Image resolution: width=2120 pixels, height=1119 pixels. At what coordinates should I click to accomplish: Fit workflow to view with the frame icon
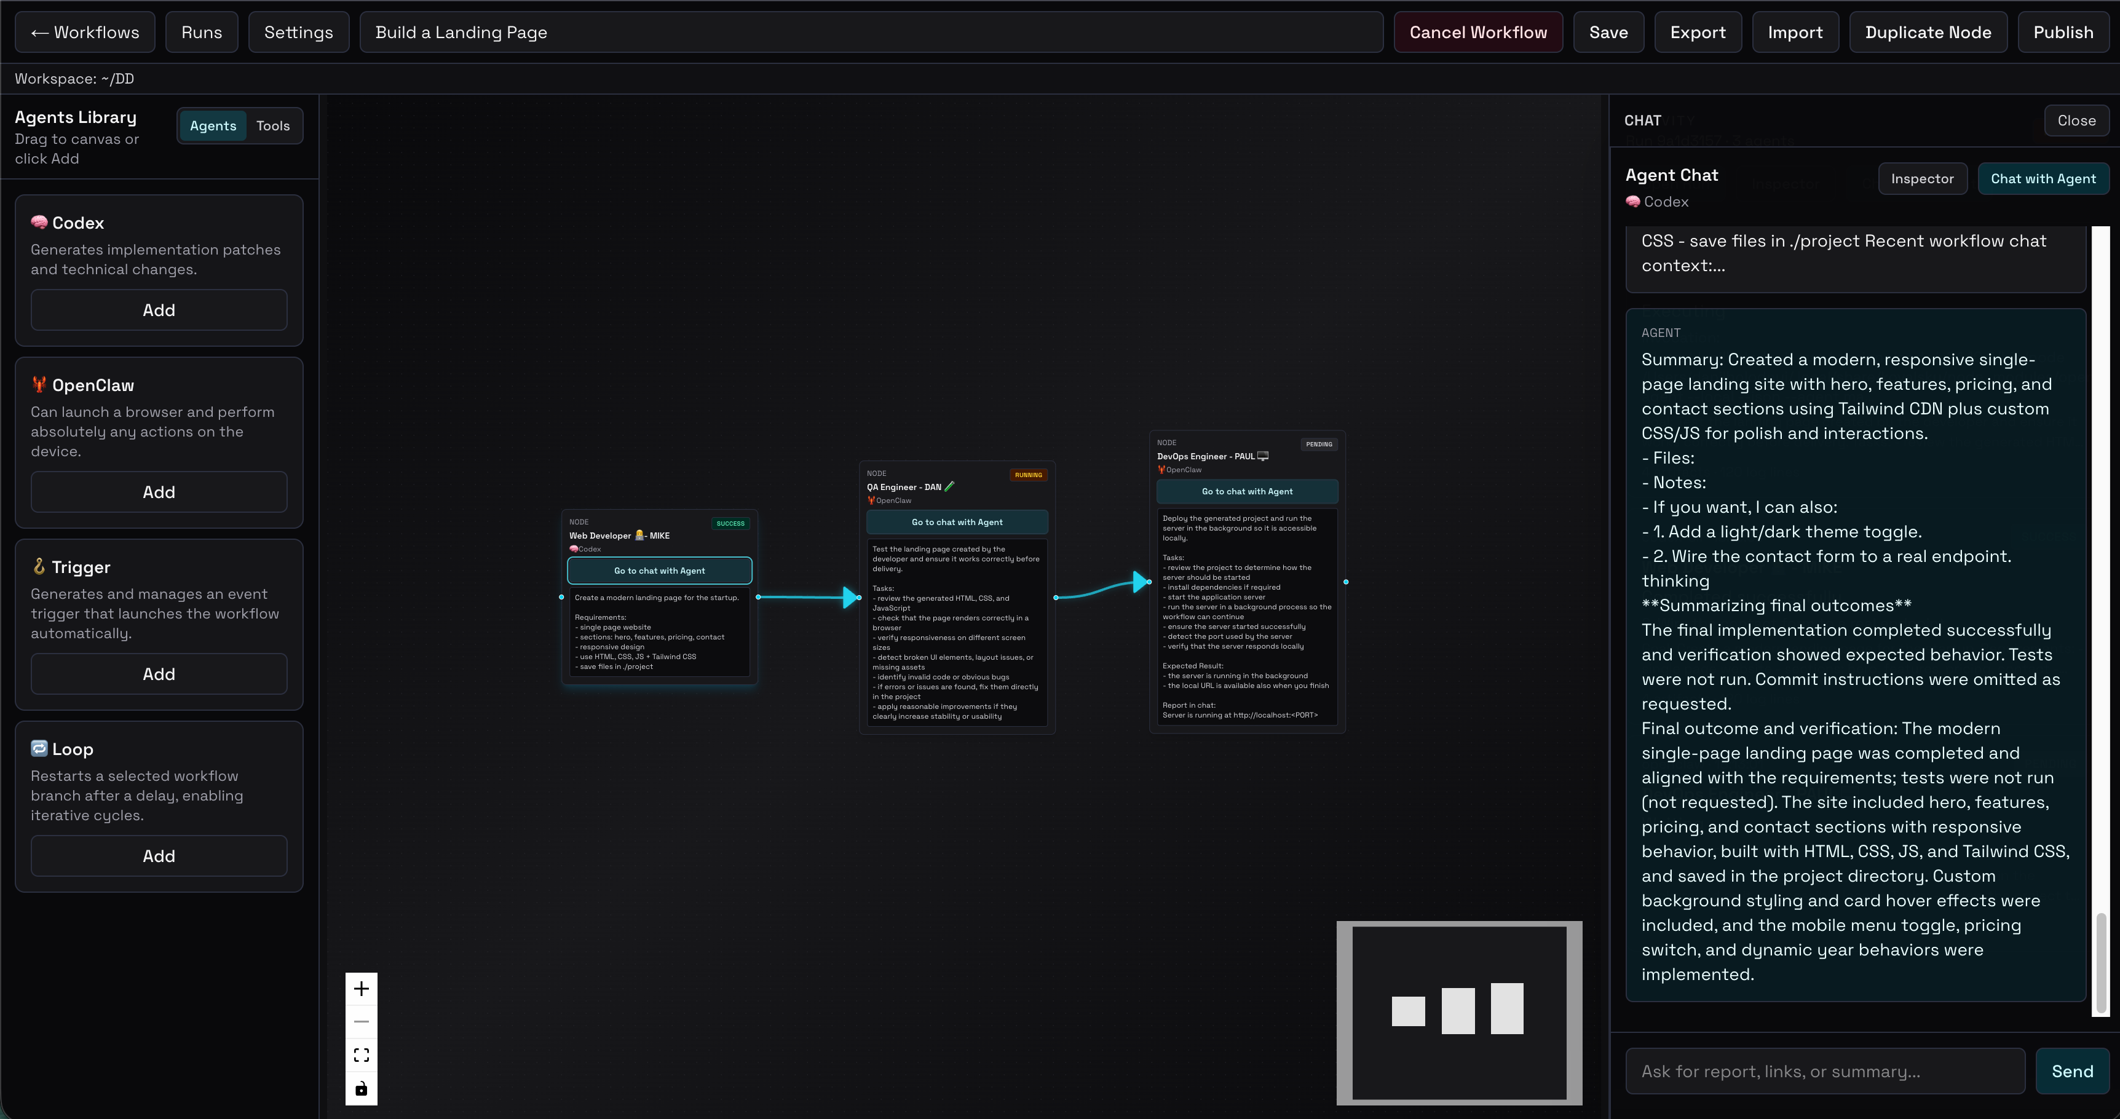[360, 1054]
